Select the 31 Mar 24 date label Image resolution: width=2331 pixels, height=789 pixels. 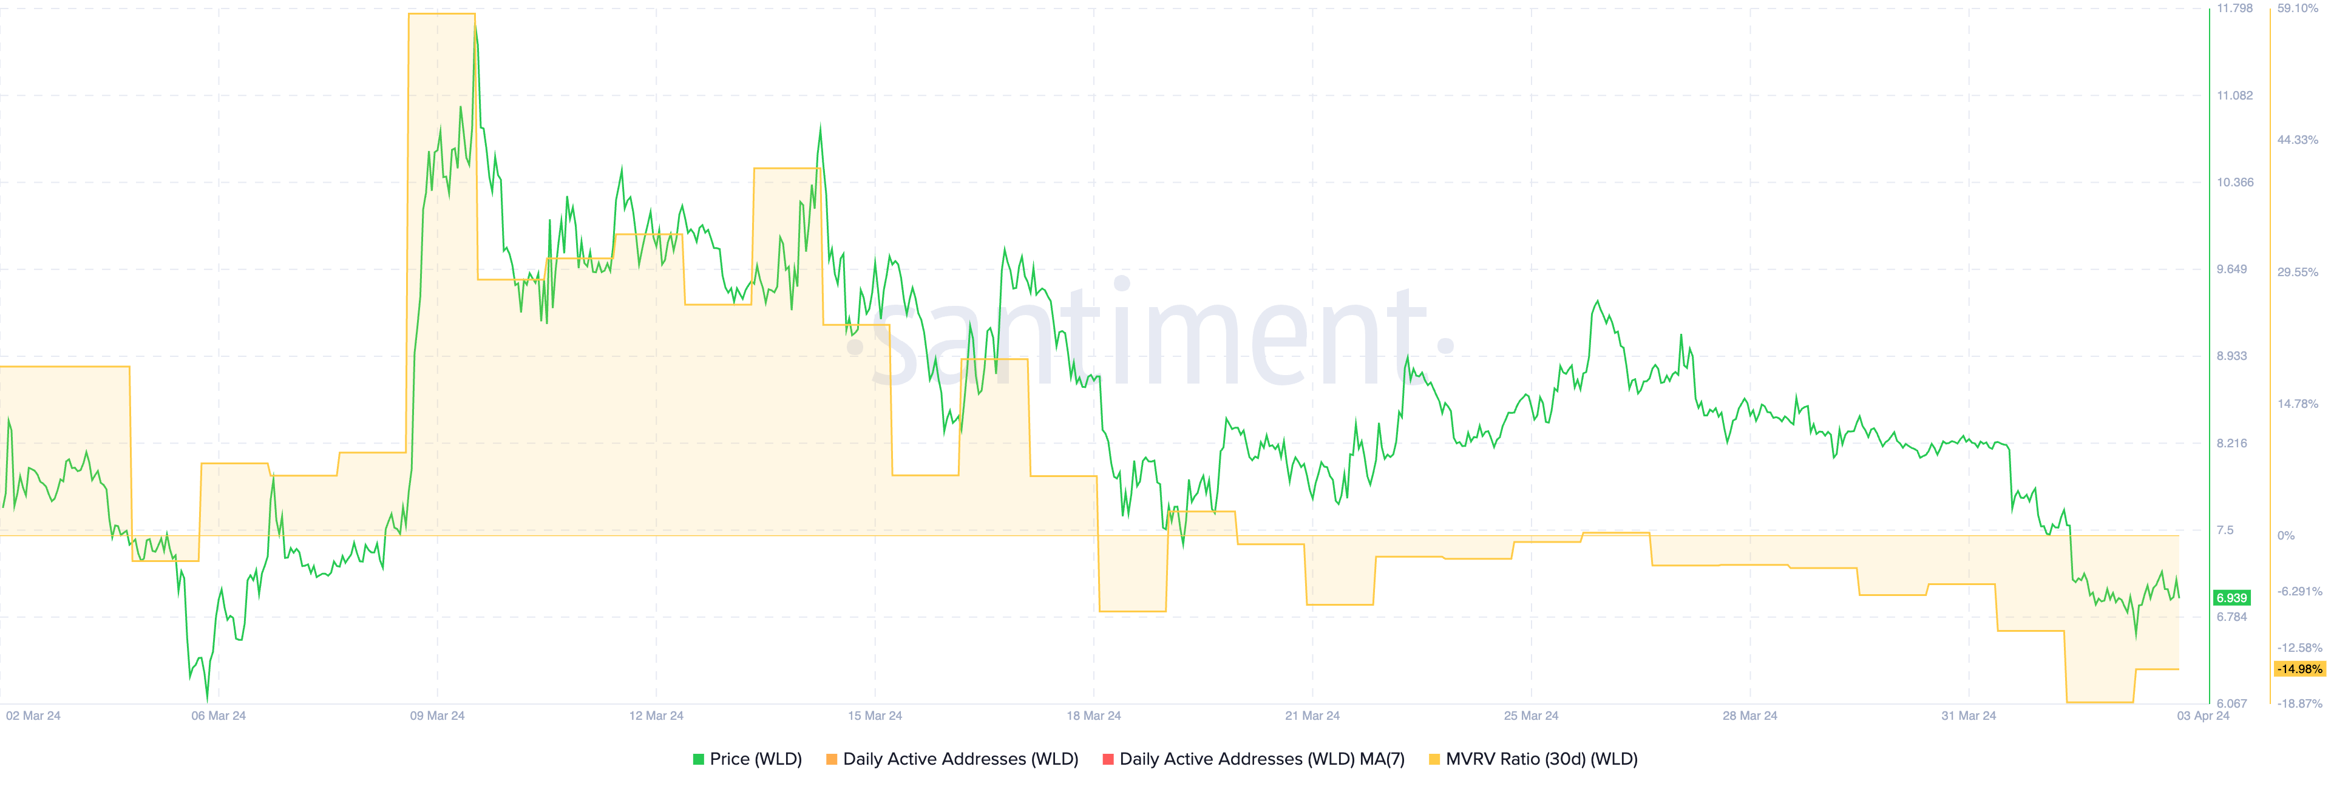pos(1968,716)
